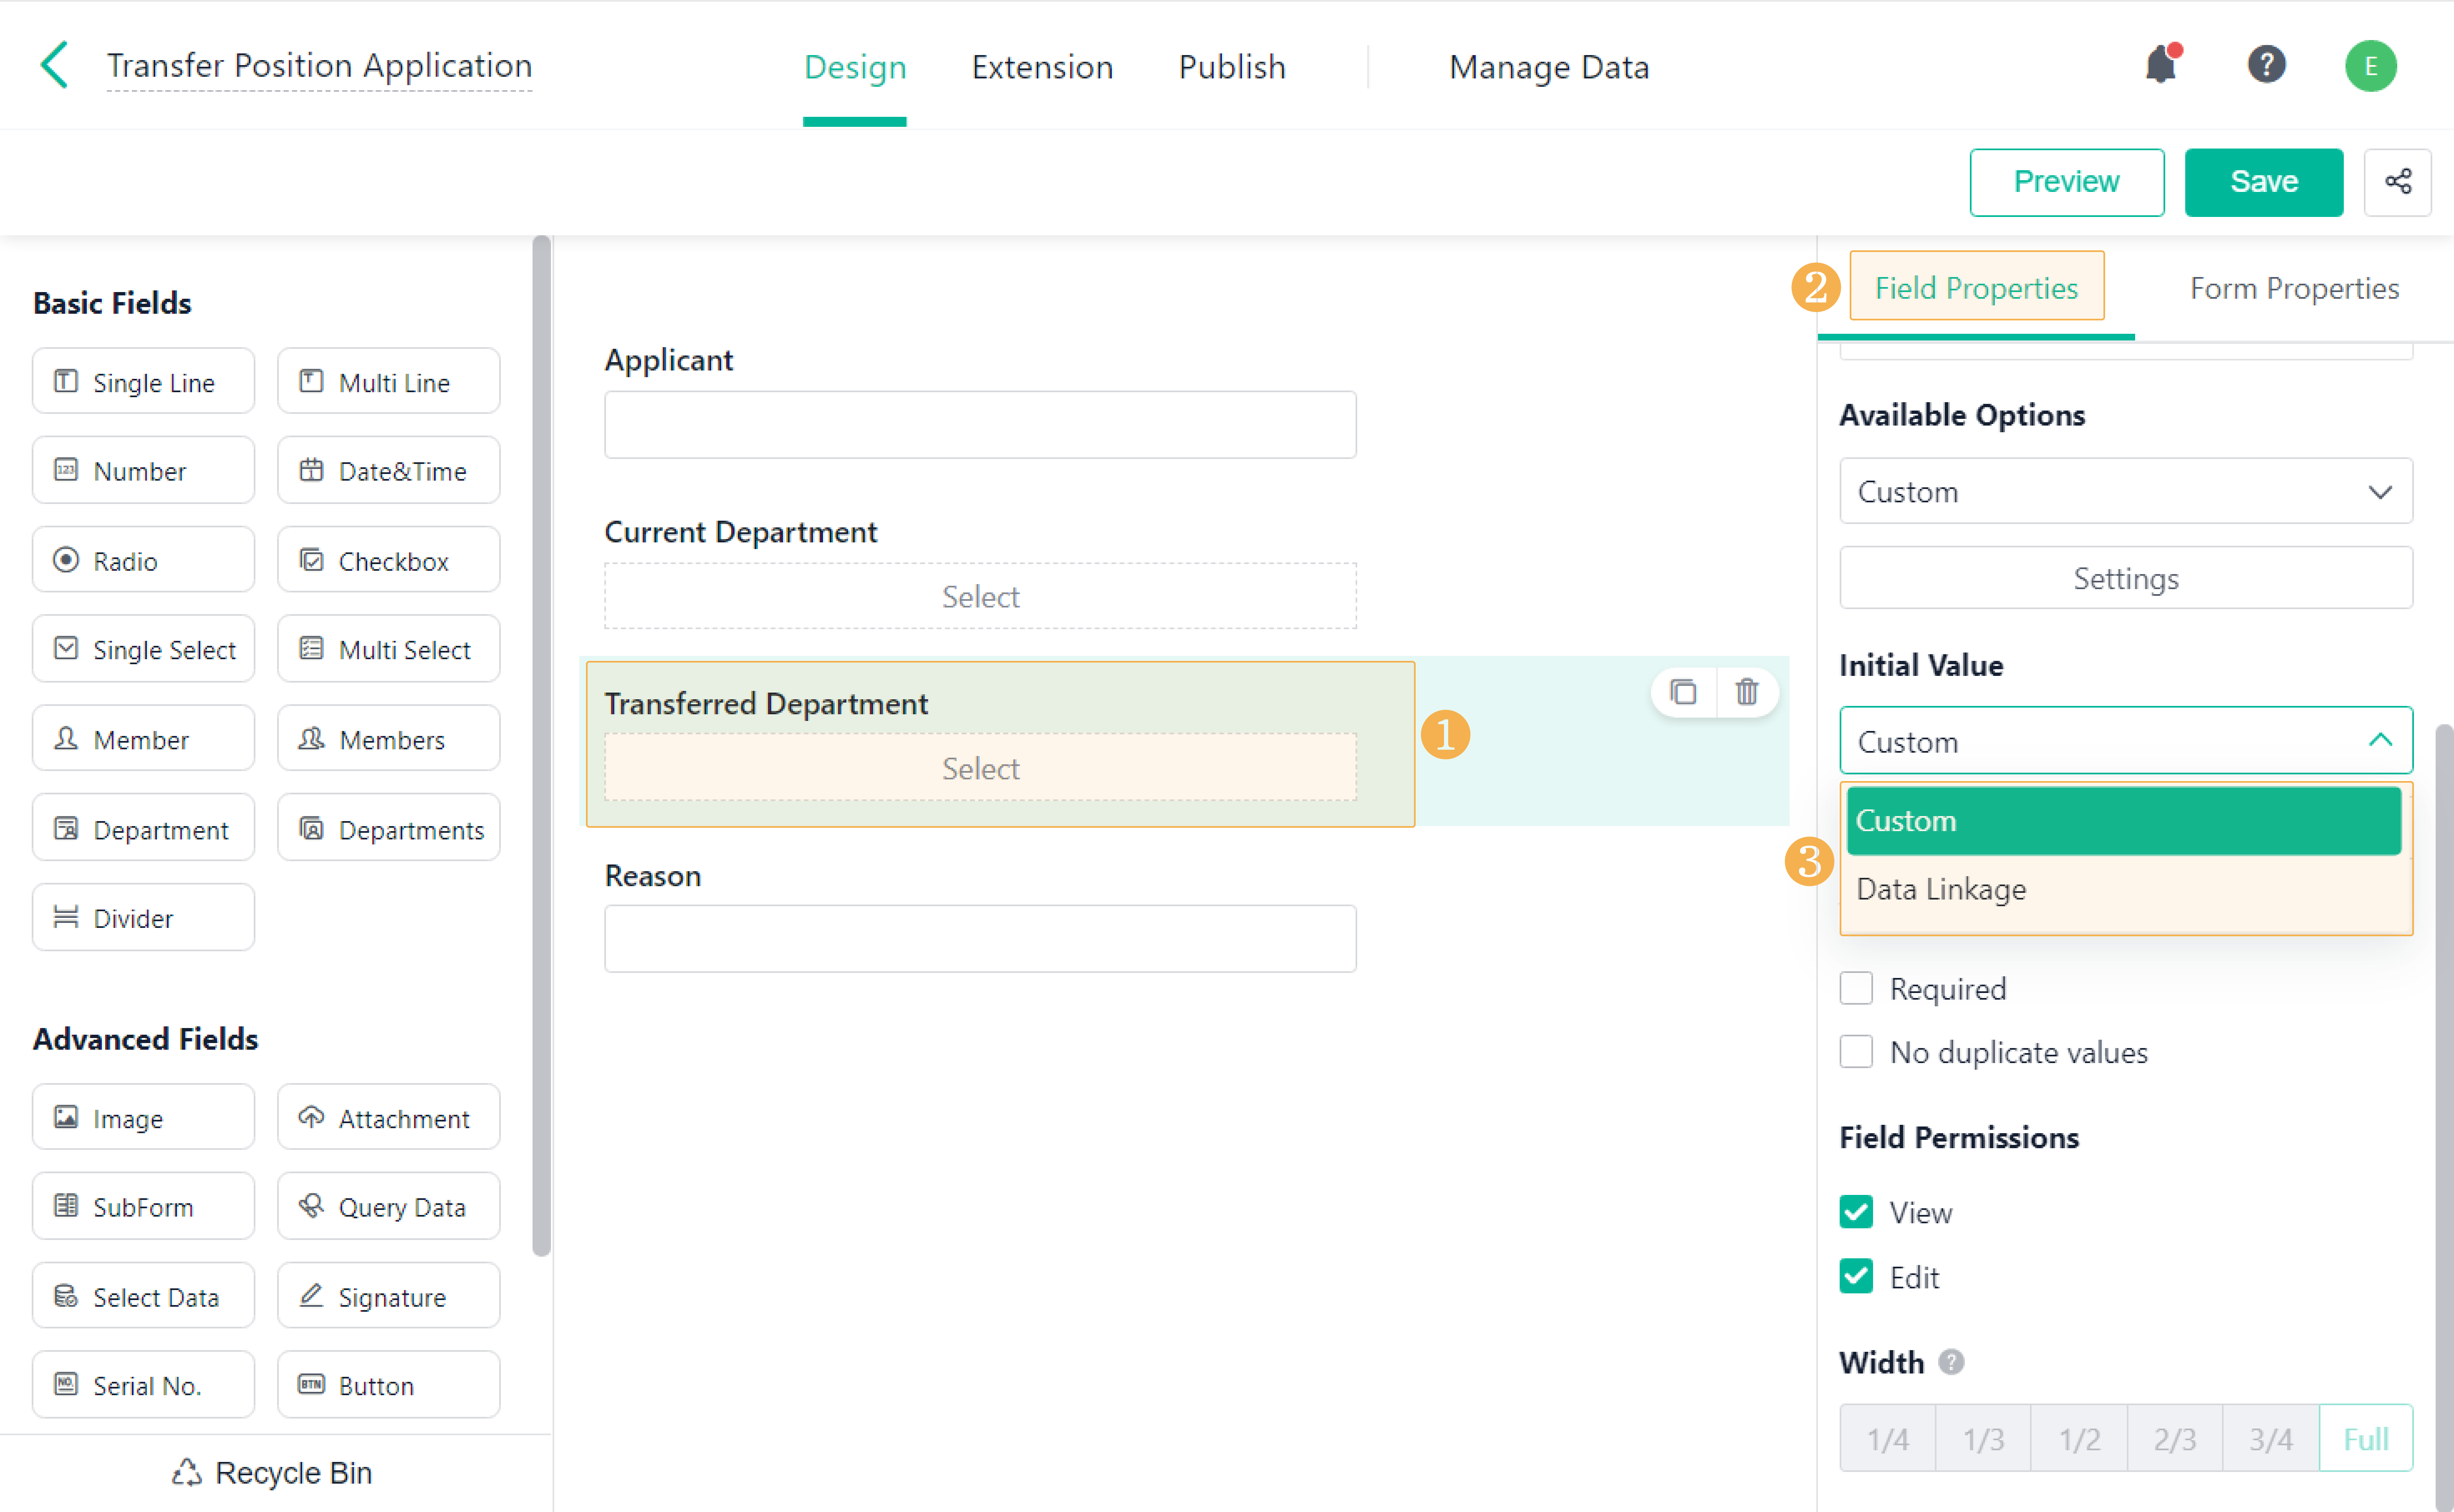Open the notifications bell

pyautogui.click(x=2160, y=66)
